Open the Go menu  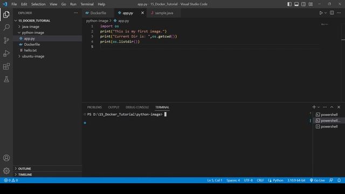[x=64, y=4]
